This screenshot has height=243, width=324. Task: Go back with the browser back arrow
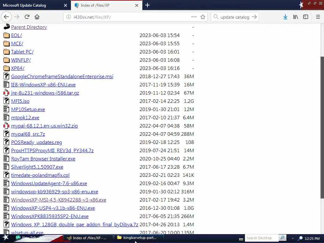[6, 17]
